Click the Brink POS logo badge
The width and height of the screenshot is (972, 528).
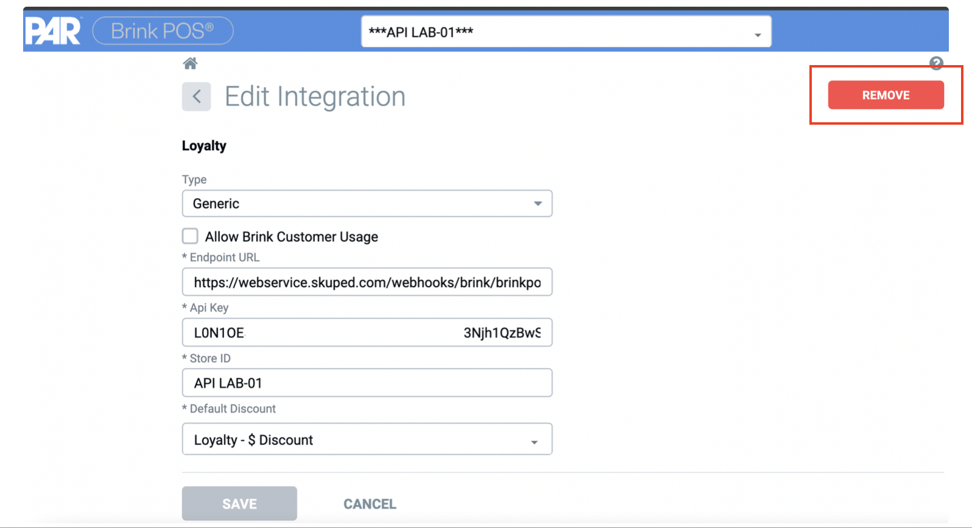point(163,31)
